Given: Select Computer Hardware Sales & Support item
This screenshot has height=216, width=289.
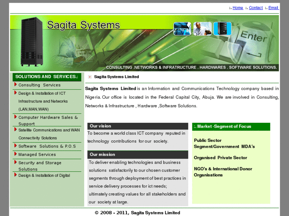Looking at the screenshot, I should click(x=48, y=120).
